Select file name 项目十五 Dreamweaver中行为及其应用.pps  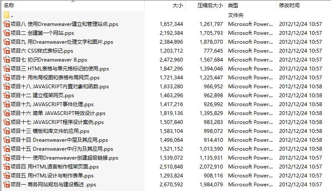pyautogui.click(x=62, y=149)
